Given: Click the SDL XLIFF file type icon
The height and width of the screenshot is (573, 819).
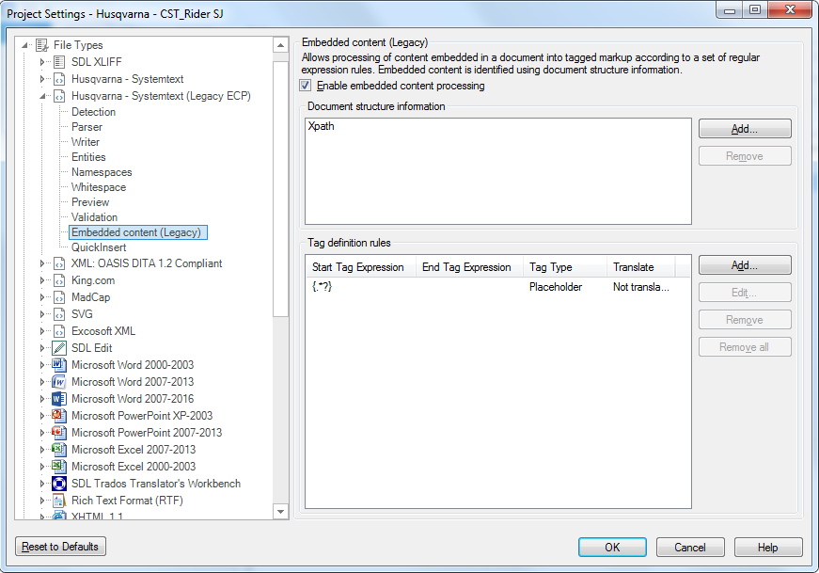Looking at the screenshot, I should tap(59, 62).
